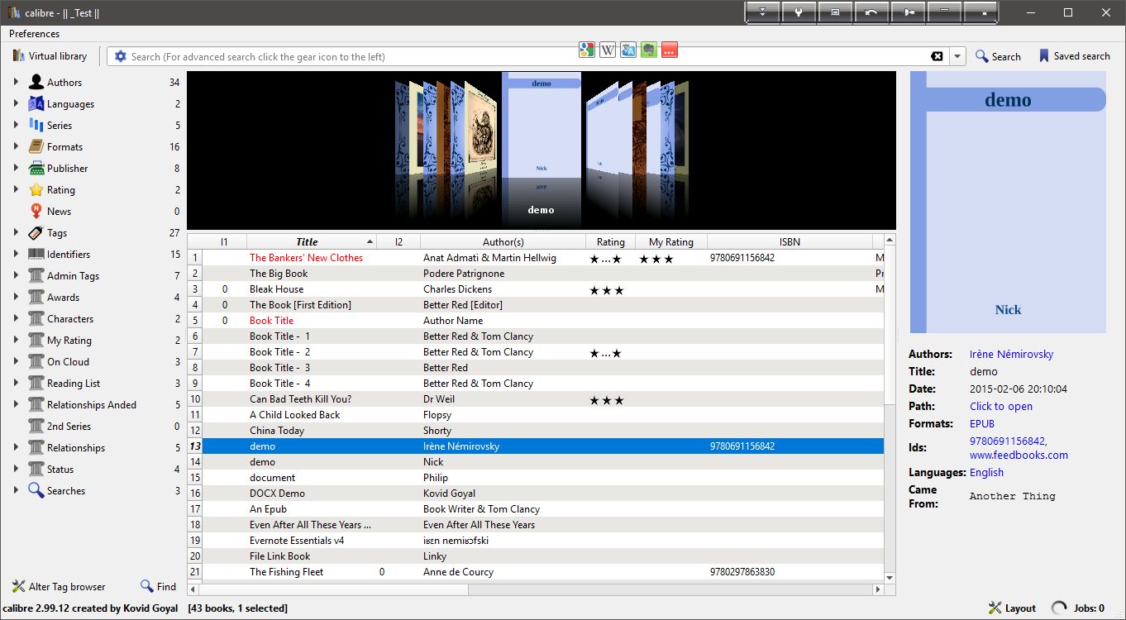Open the www.feedbooks.com identifier link
This screenshot has height=620, width=1126.
click(x=1019, y=455)
